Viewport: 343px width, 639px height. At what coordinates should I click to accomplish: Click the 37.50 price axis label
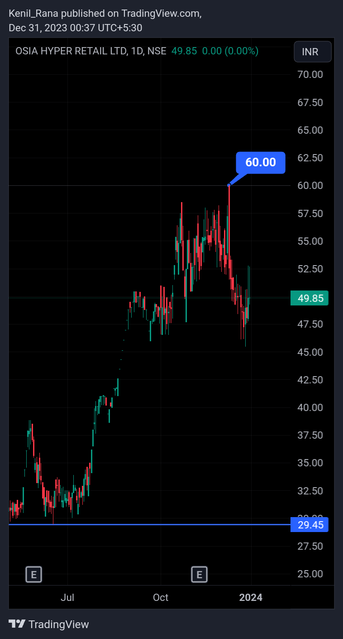pos(310,435)
